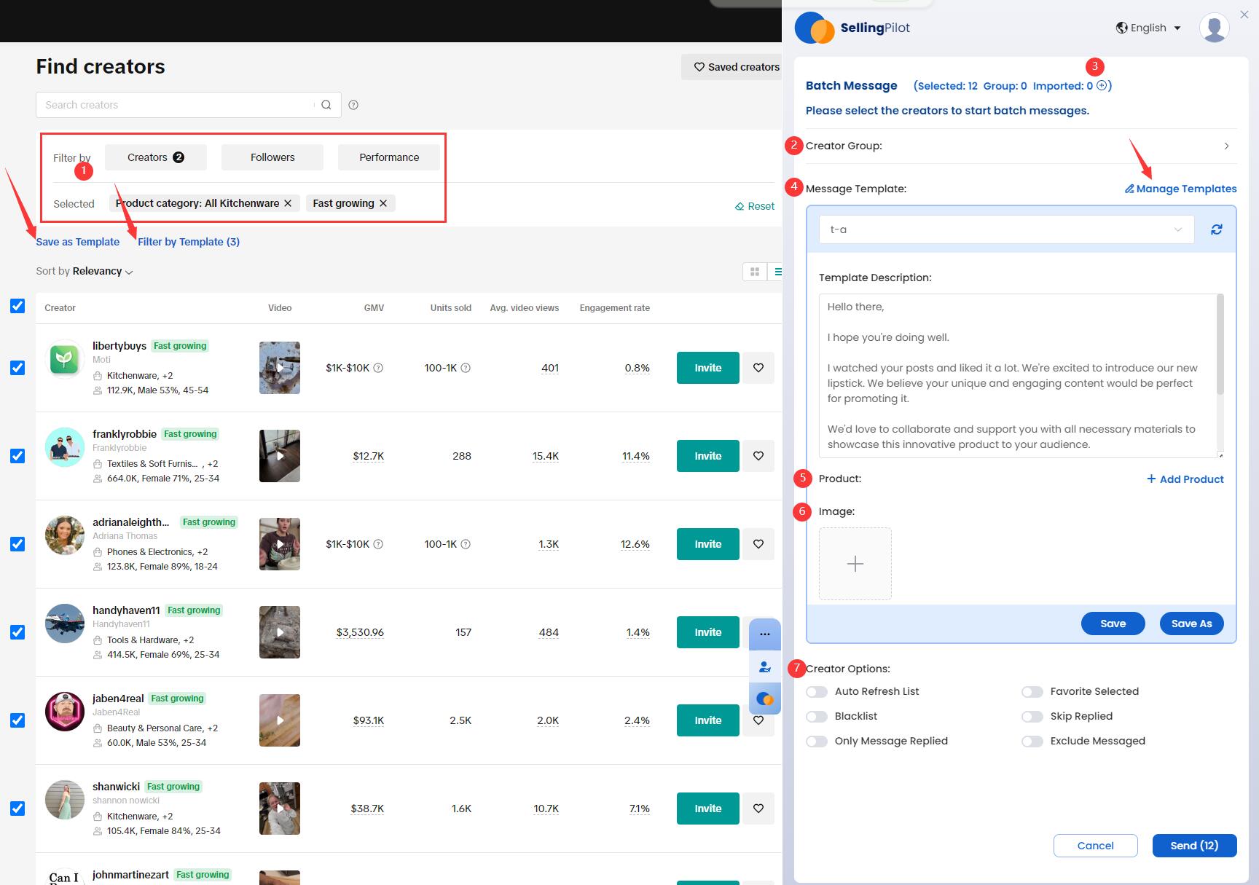Screen dimensions: 1259x885
Task: Play the franklyrobbie video thumbnail
Action: (280, 456)
